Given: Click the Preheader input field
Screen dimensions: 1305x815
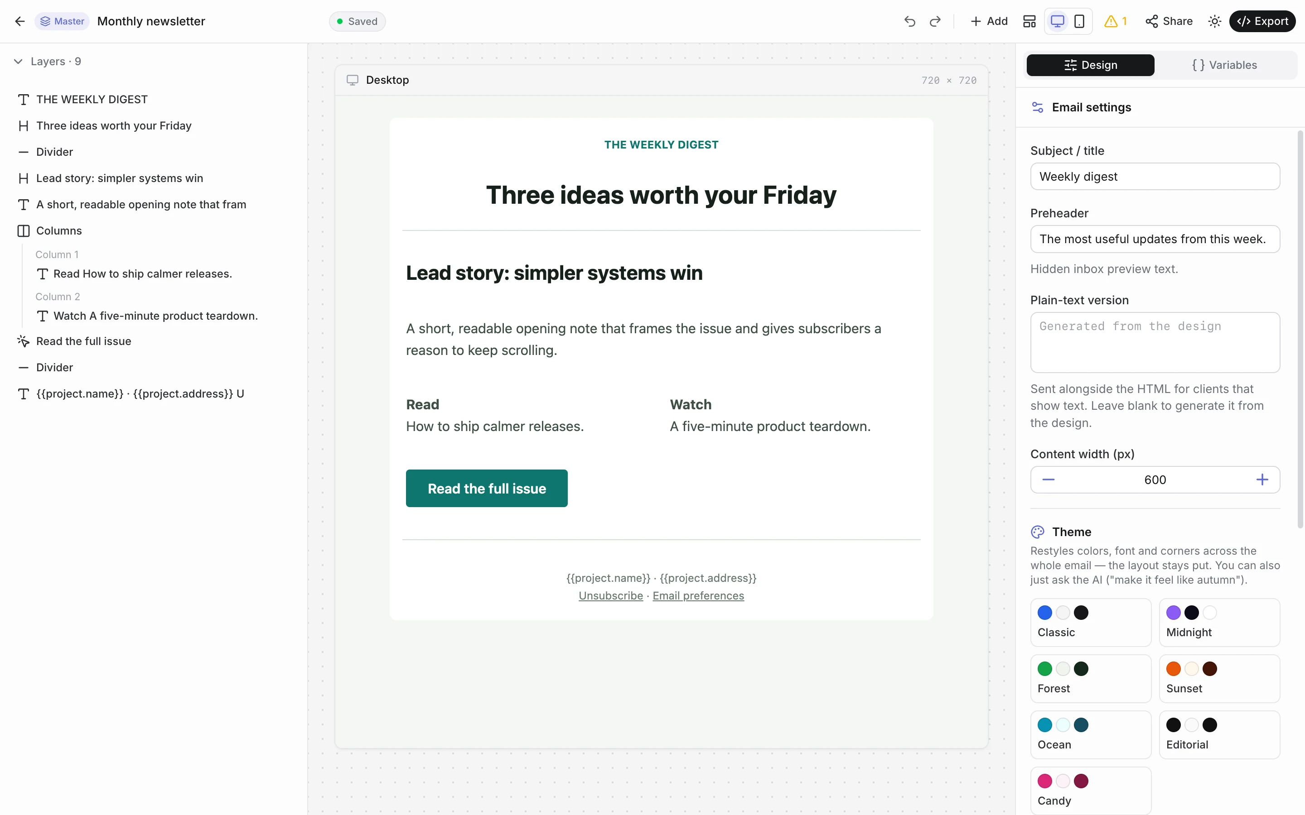Looking at the screenshot, I should 1155,239.
